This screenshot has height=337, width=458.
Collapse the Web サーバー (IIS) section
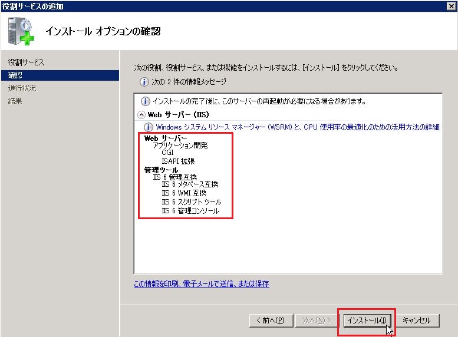[x=141, y=115]
